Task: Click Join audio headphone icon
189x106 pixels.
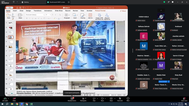Action: click(x=5, y=99)
